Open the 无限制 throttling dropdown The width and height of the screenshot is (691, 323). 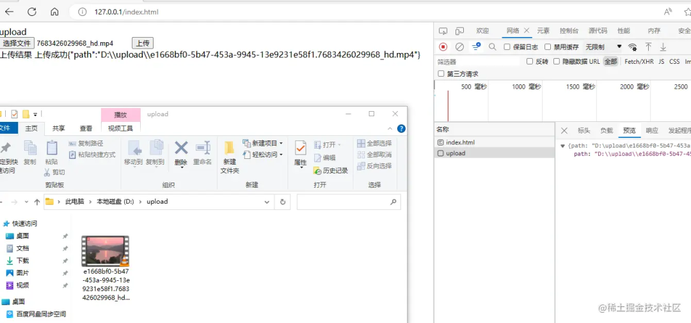[x=603, y=47]
